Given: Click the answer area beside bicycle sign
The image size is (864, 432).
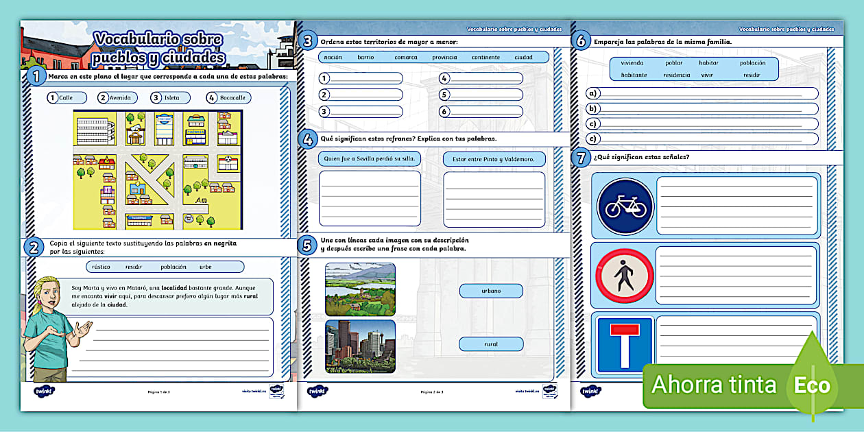Looking at the screenshot, I should click(737, 205).
